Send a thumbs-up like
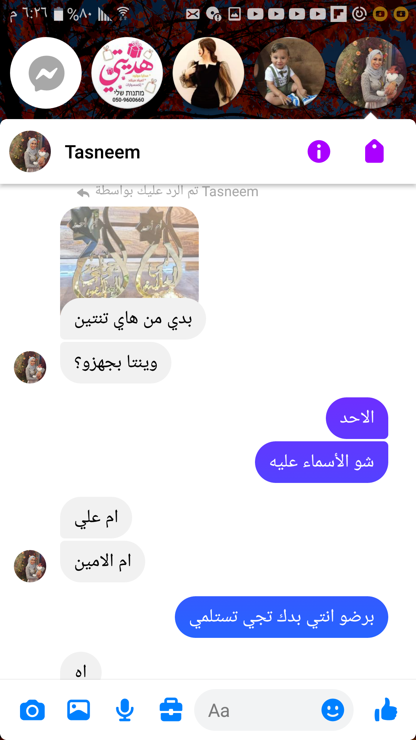 point(386,709)
